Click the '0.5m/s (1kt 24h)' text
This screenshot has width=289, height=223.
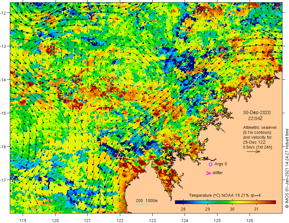(258, 147)
